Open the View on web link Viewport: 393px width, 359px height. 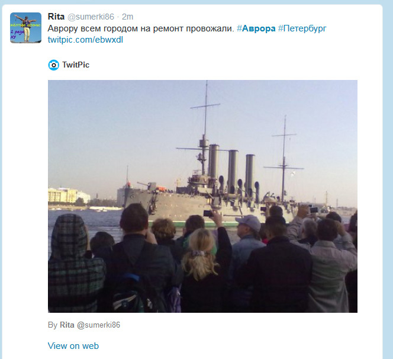(73, 346)
